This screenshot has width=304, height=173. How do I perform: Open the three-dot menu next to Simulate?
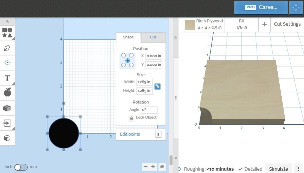click(298, 169)
